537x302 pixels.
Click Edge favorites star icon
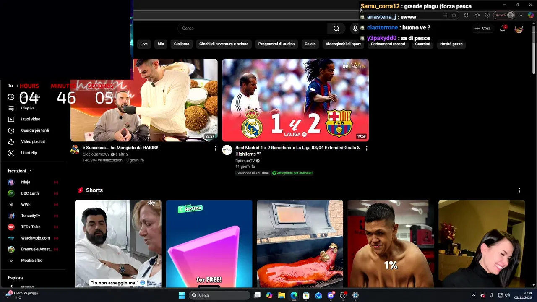tap(454, 15)
